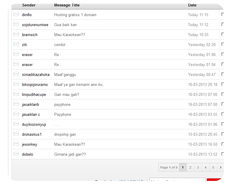Image resolution: width=232 pixels, height=185 pixels.
Task: Open the Maaf ganggu message
Action: pyautogui.click(x=65, y=75)
